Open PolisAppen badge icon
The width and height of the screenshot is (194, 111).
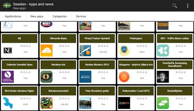pos(124,50)
